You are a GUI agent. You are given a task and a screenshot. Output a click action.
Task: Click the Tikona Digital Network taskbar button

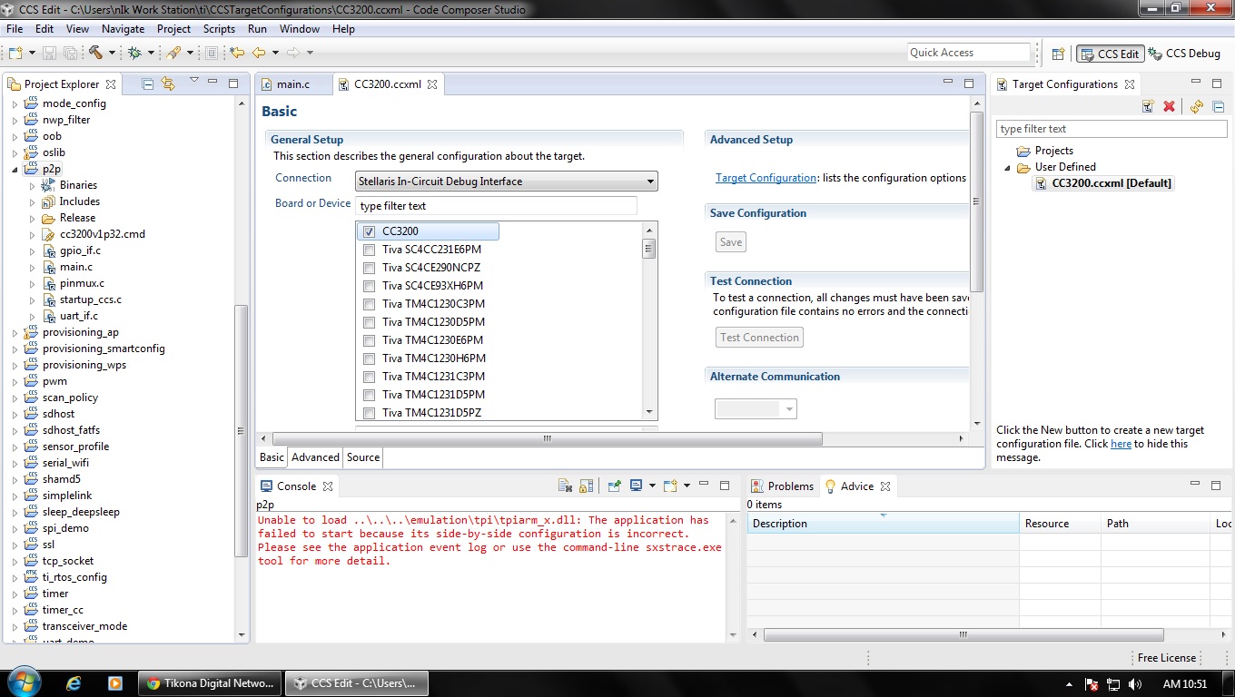(x=211, y=683)
